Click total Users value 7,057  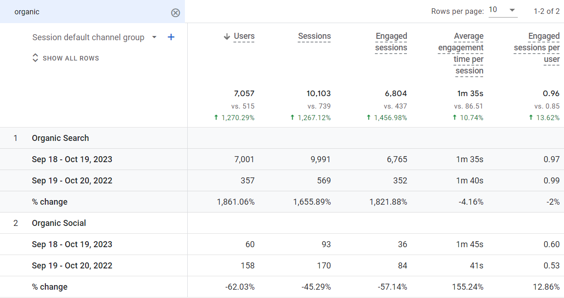[x=244, y=94]
